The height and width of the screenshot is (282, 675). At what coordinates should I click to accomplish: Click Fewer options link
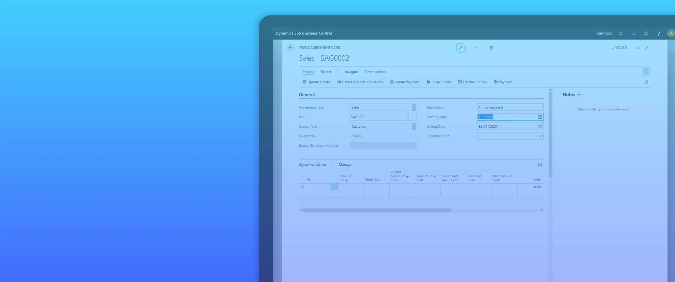375,72
